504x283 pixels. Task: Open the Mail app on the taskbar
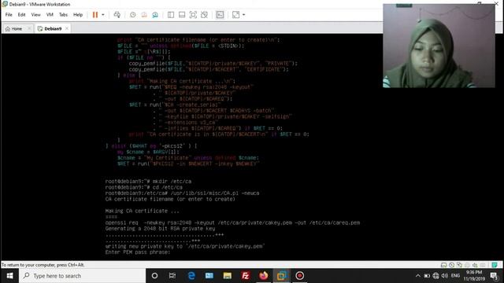[209, 276]
